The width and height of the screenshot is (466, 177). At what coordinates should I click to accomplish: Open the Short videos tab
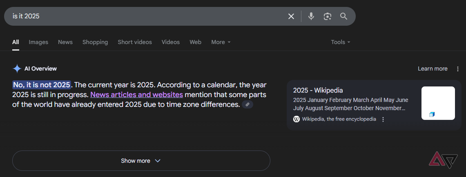coord(135,42)
